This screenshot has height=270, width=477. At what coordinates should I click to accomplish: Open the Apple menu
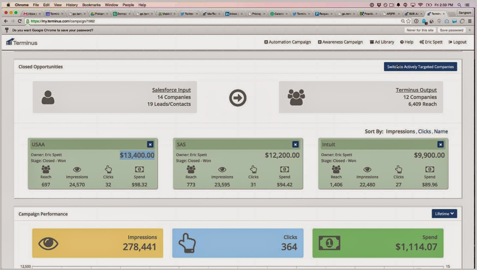click(x=8, y=5)
